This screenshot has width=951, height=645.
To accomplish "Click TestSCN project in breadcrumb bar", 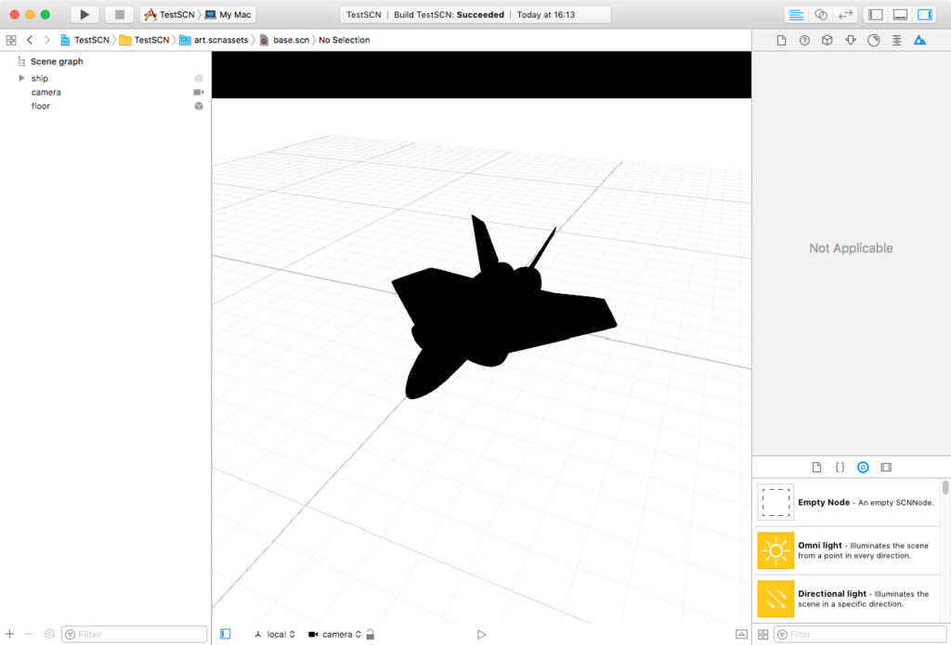I will tap(85, 40).
